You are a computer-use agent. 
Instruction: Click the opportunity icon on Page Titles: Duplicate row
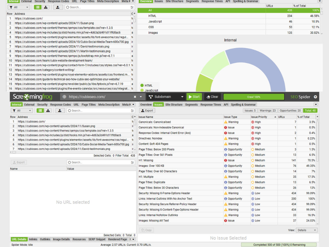pos(226,182)
